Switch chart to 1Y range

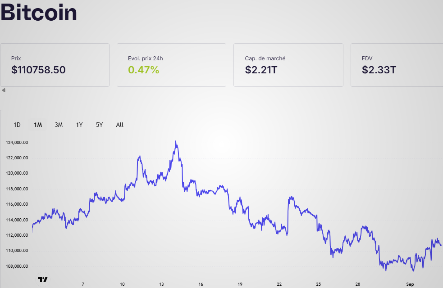click(x=79, y=125)
